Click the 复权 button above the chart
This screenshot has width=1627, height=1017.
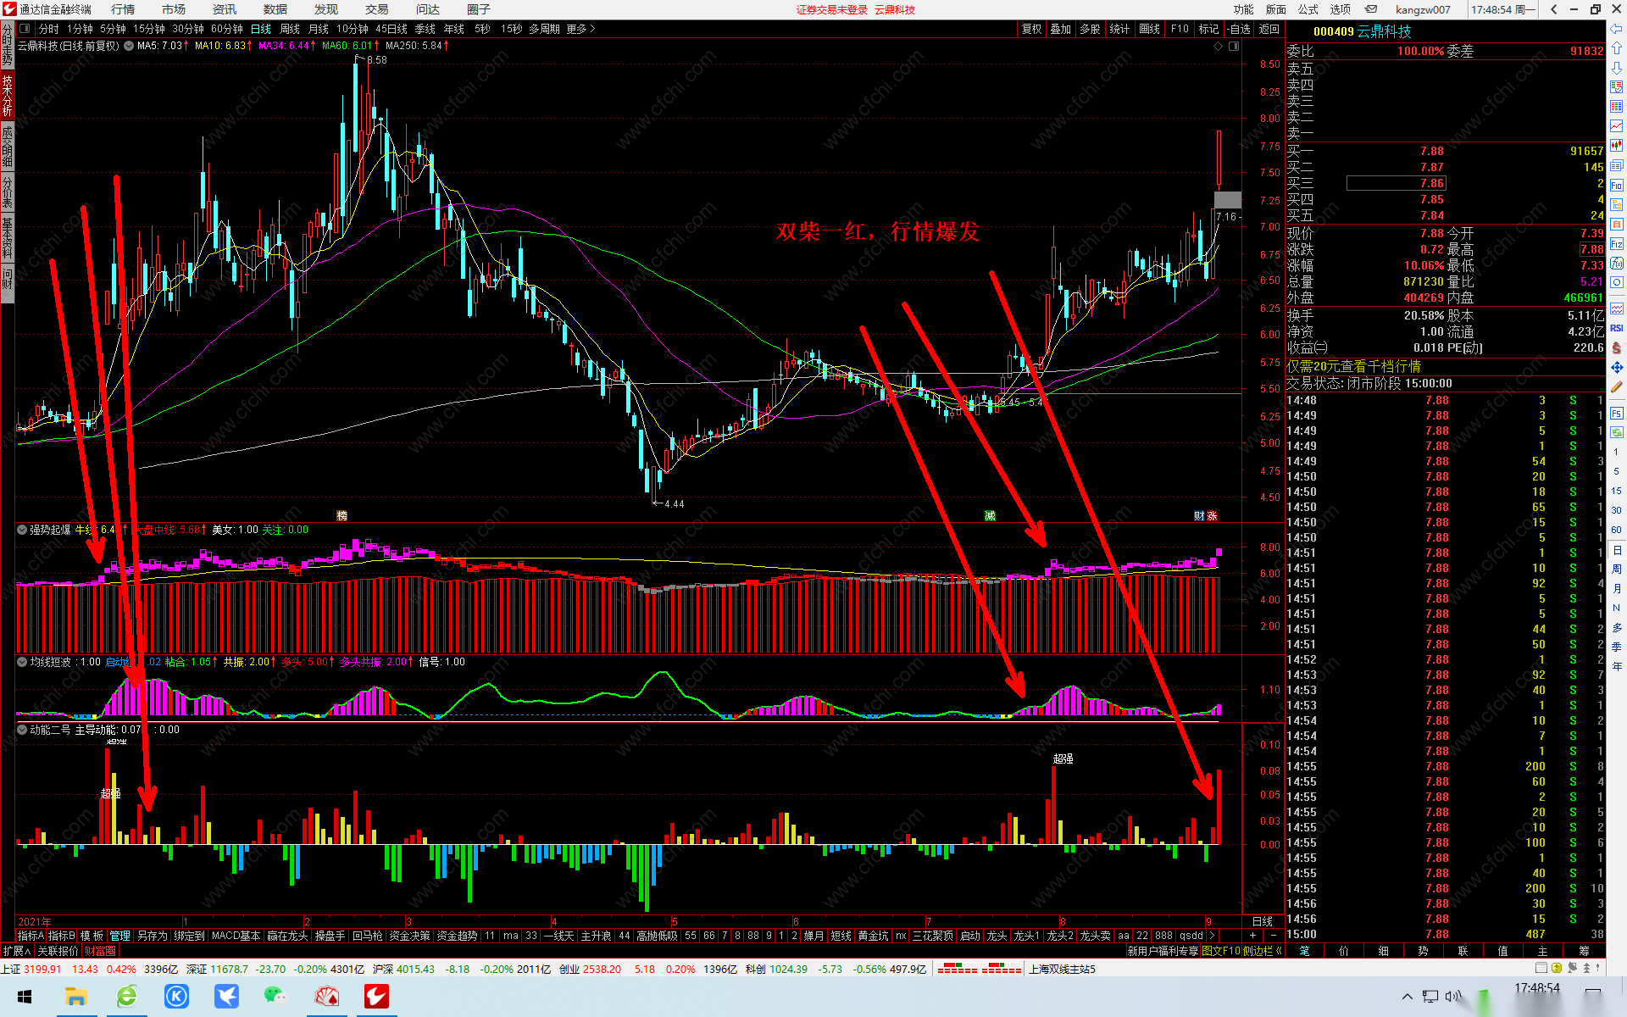1031,29
